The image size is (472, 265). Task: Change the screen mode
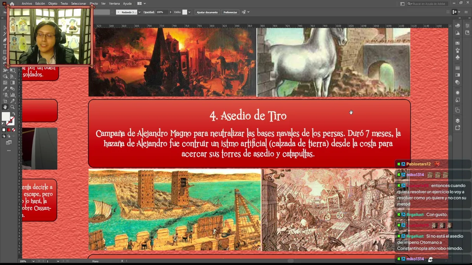tap(9, 142)
